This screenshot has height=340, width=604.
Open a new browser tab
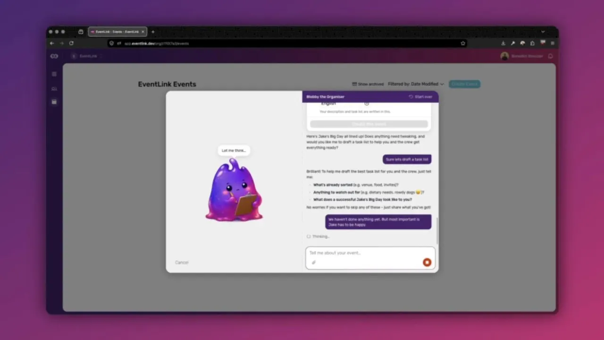(153, 32)
